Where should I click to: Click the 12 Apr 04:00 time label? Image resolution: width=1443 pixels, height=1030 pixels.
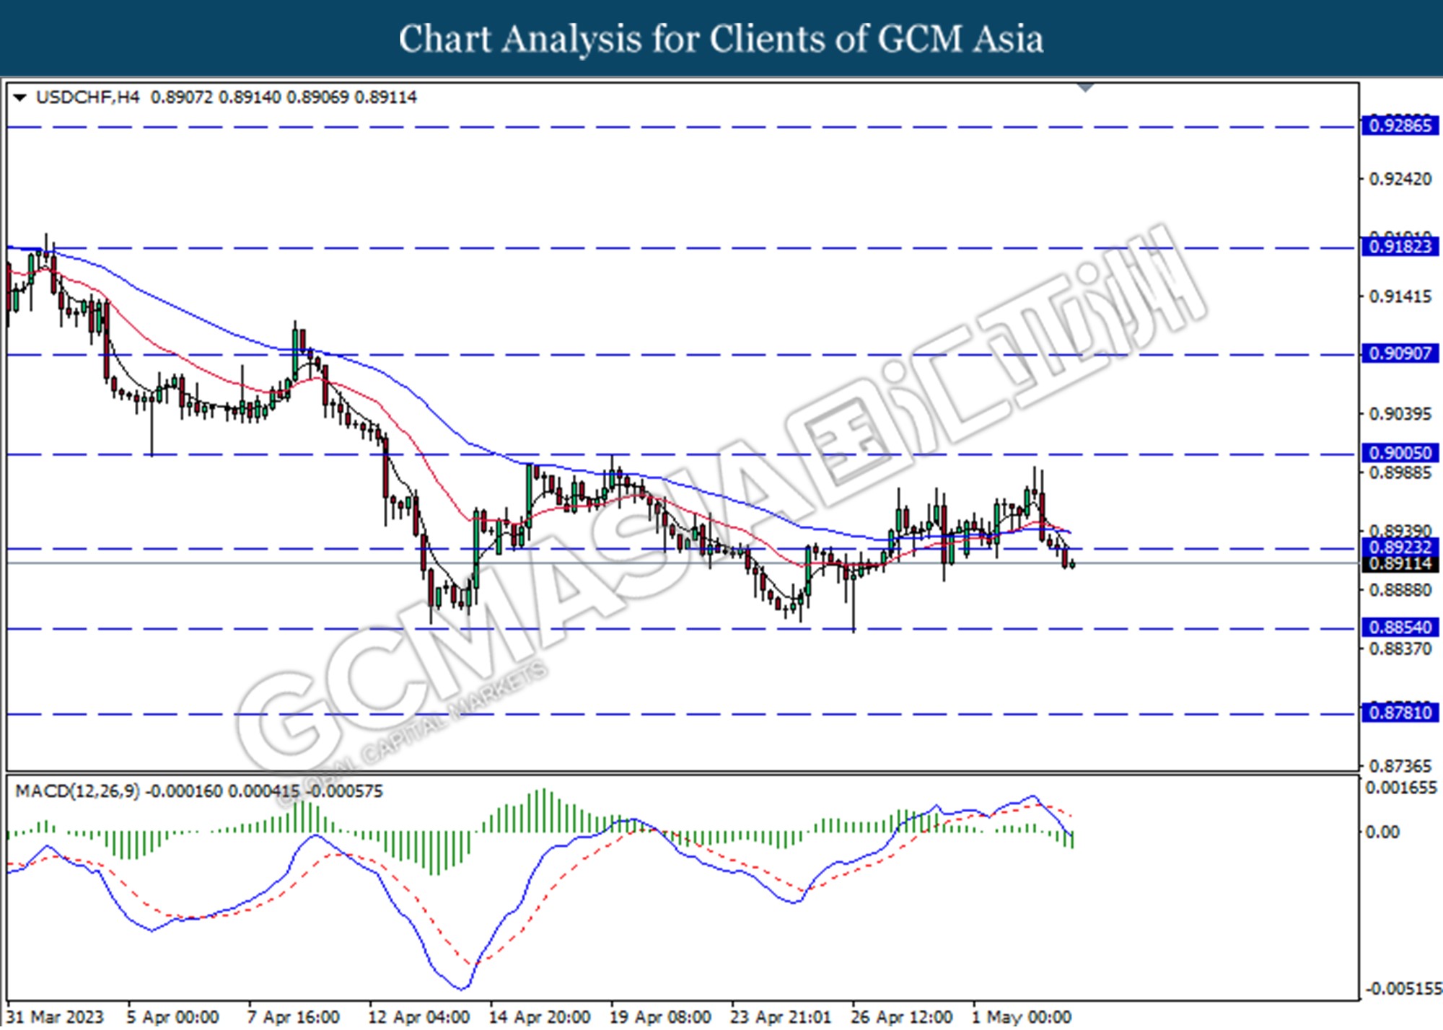pyautogui.click(x=418, y=1017)
